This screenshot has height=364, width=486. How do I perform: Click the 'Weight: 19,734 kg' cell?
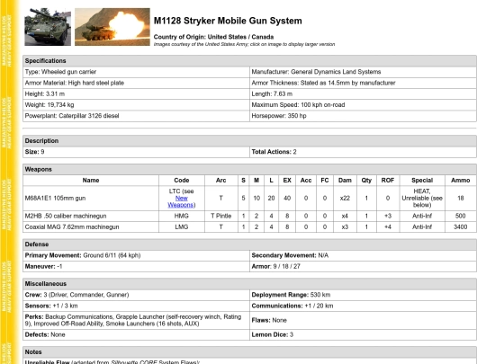(x=136, y=105)
